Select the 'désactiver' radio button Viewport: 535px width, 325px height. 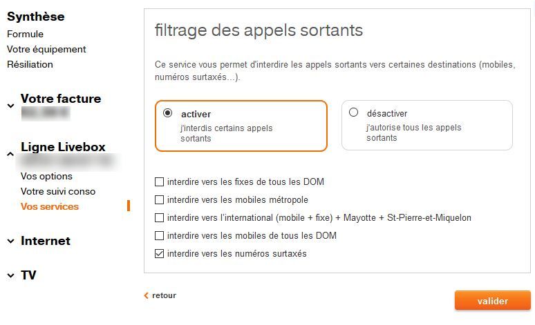click(x=354, y=112)
